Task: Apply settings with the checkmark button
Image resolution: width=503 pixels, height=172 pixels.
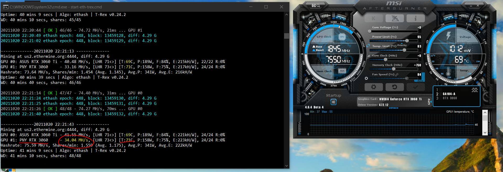Action: pos(415,87)
